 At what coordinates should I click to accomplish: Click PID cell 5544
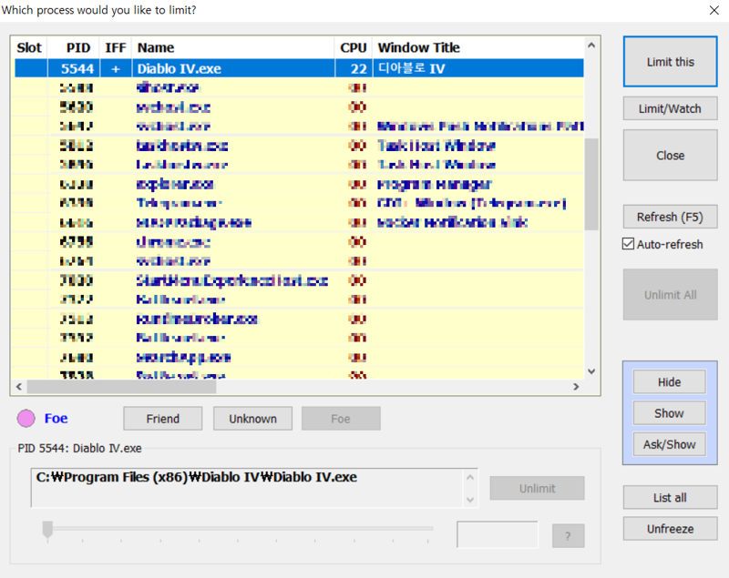coord(77,68)
